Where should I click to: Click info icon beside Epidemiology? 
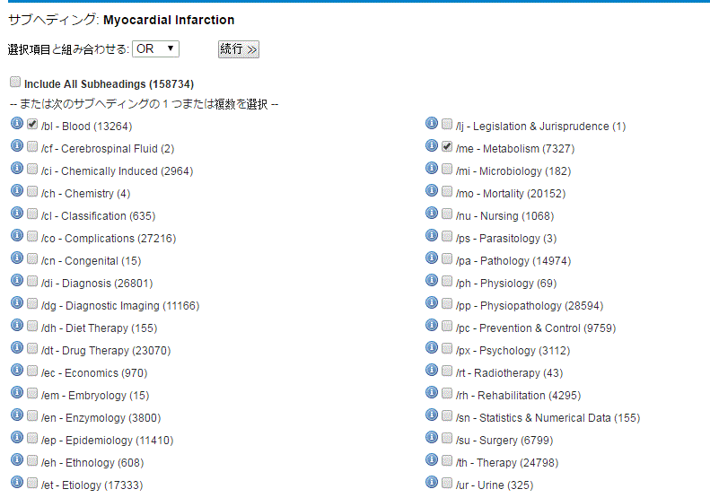pyautogui.click(x=17, y=437)
